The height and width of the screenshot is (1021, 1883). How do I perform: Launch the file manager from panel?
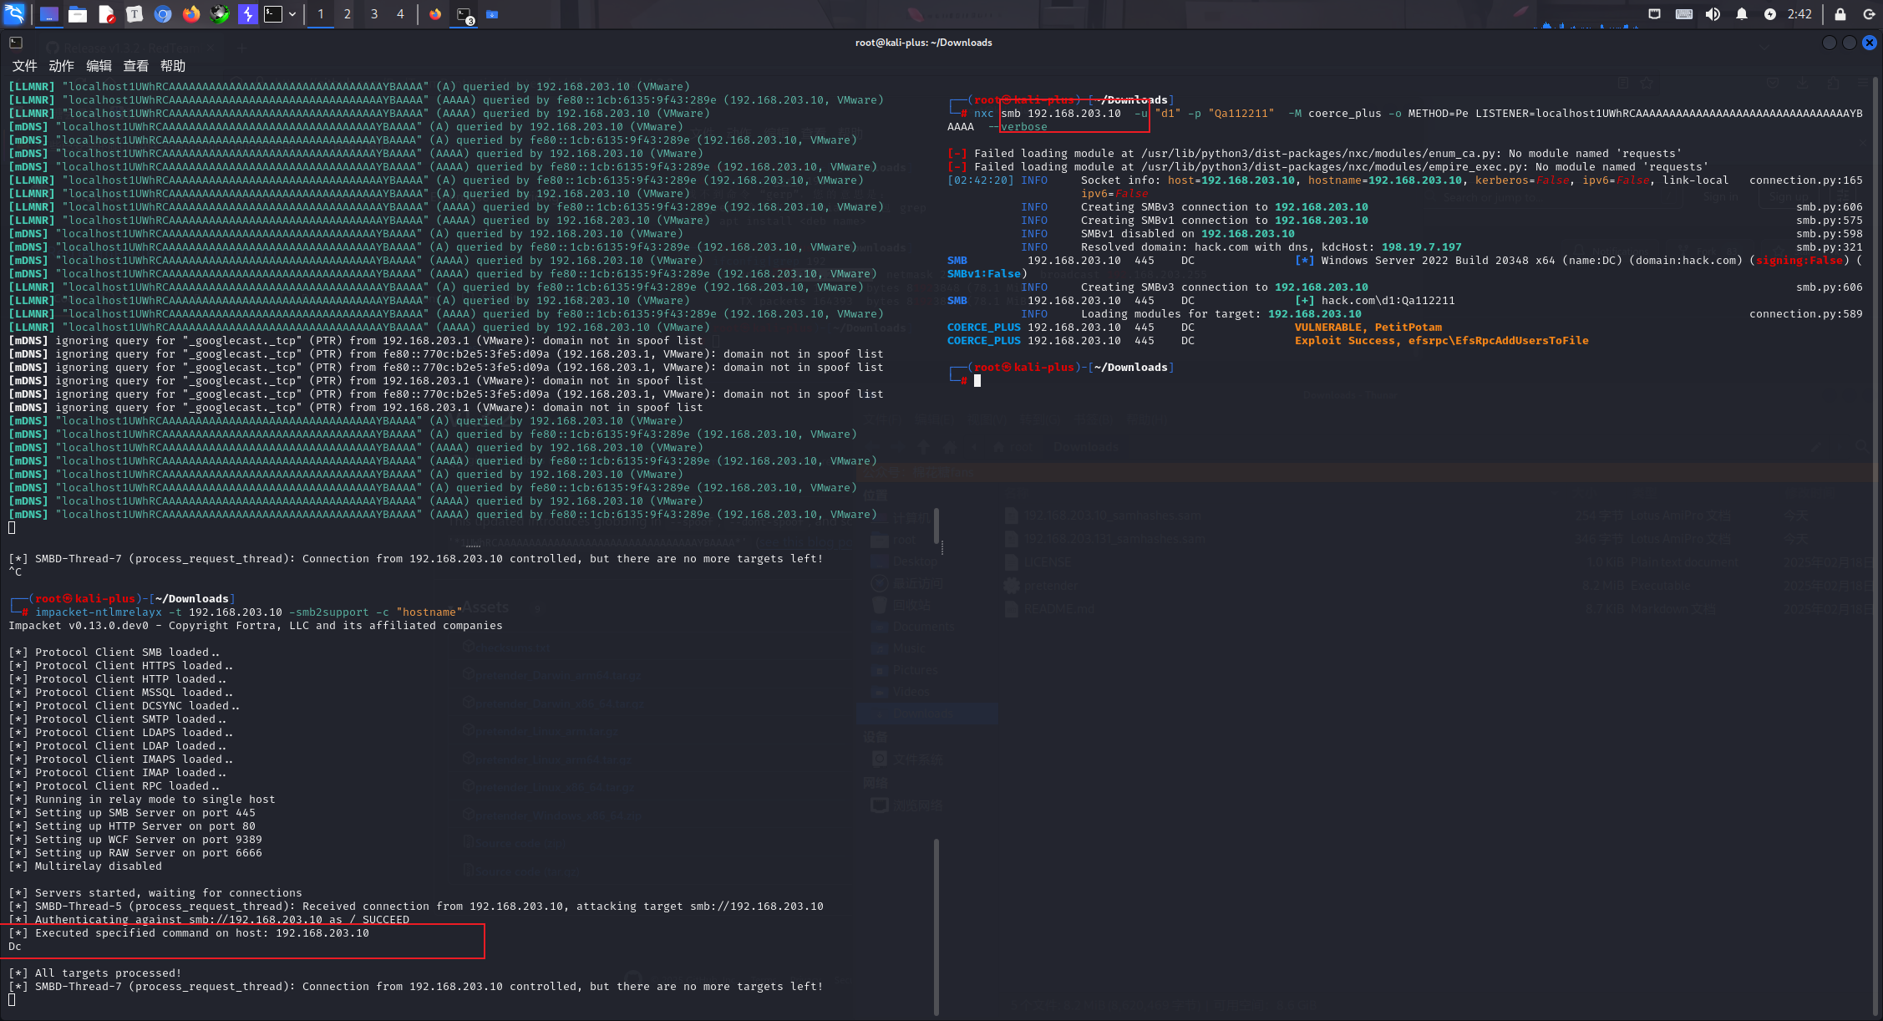(78, 14)
